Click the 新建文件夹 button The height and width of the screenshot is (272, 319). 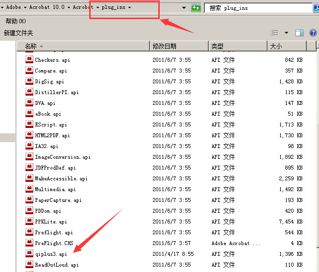tap(18, 33)
